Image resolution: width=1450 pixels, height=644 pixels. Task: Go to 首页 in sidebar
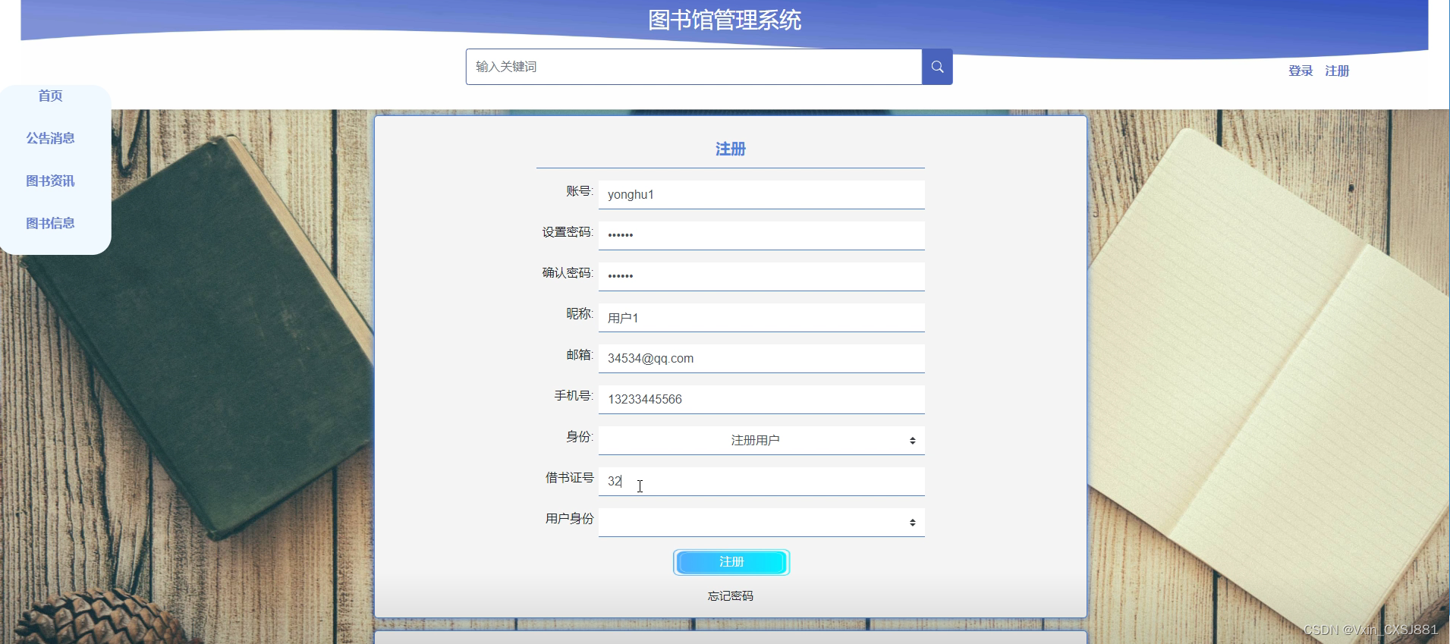pyautogui.click(x=51, y=96)
